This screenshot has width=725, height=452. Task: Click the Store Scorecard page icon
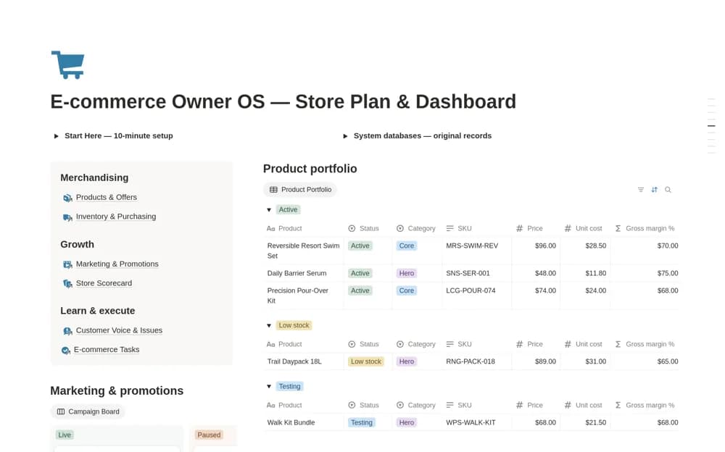tap(67, 284)
